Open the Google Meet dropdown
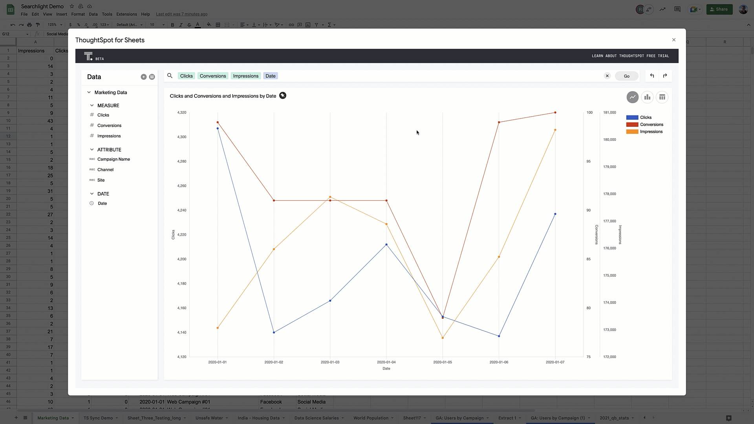This screenshot has width=754, height=424. point(695,9)
